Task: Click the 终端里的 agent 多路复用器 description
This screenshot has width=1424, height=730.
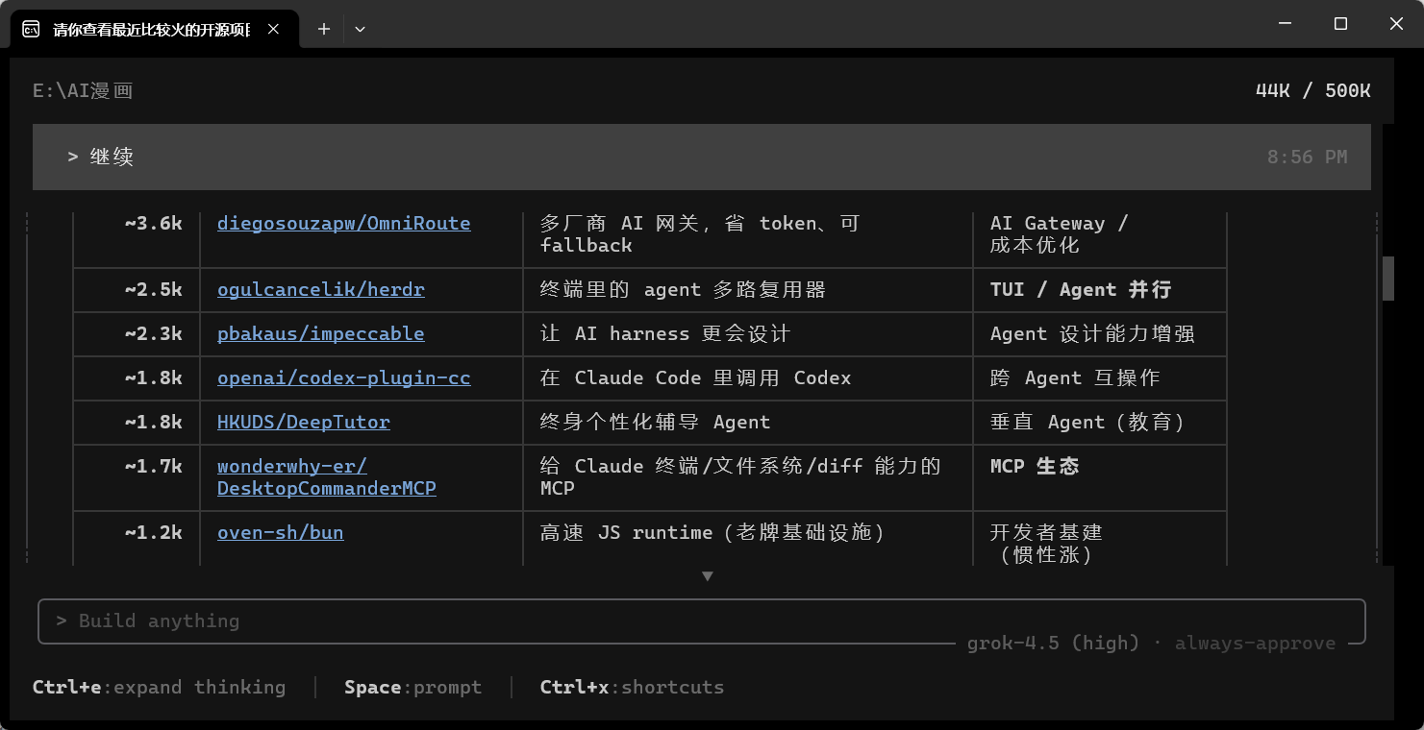Action: click(683, 290)
